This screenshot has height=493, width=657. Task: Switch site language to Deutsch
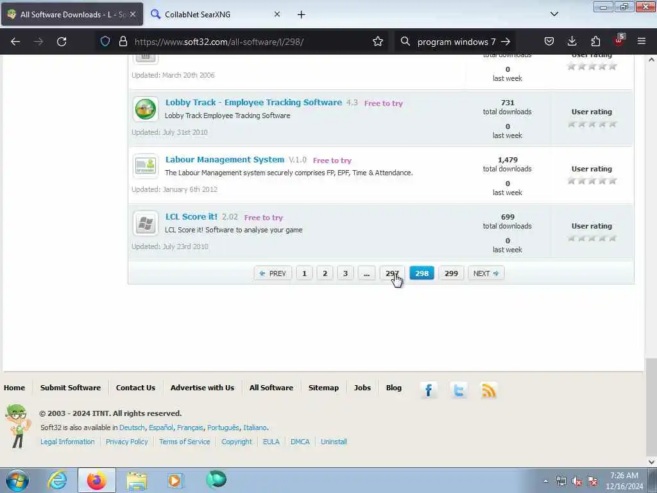pyautogui.click(x=132, y=428)
